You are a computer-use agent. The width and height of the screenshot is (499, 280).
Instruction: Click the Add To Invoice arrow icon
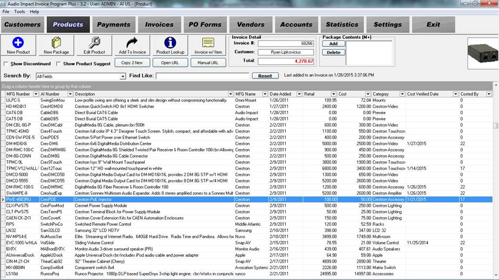(132, 43)
